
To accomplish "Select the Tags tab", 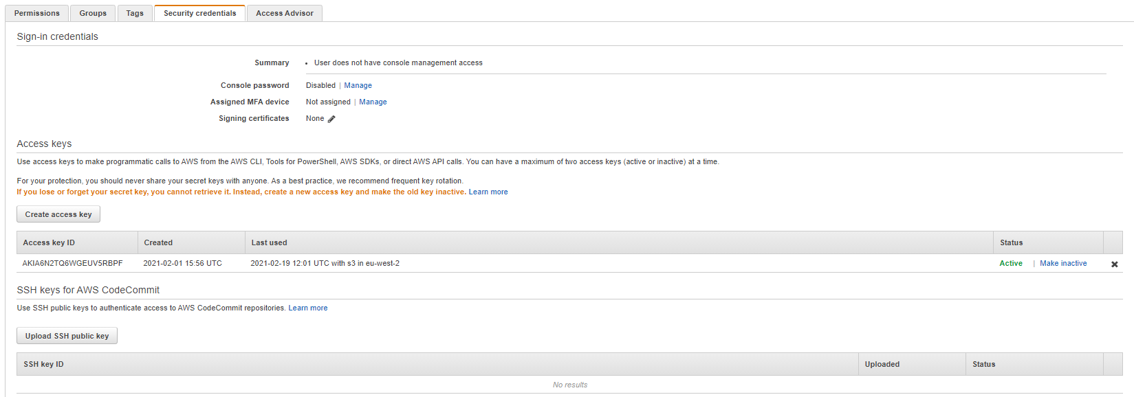I will point(135,13).
